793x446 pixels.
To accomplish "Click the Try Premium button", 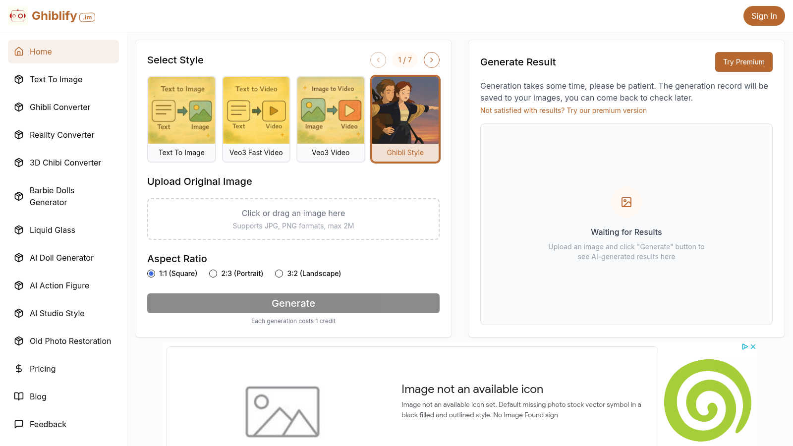I will [743, 61].
